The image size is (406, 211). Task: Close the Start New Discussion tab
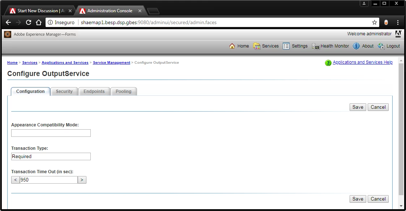pyautogui.click(x=70, y=11)
